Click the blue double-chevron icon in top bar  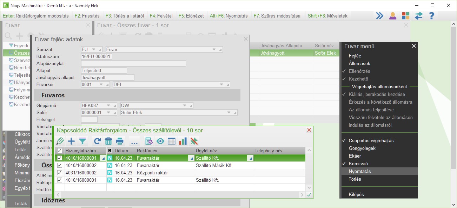(x=380, y=16)
